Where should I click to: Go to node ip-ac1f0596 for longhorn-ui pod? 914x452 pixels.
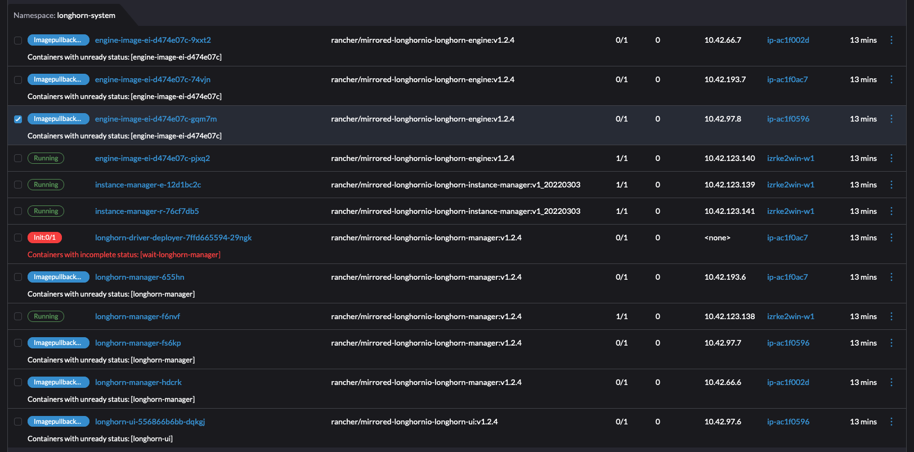(x=788, y=422)
